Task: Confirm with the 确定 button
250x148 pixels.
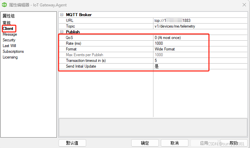Action: [x=145, y=143]
